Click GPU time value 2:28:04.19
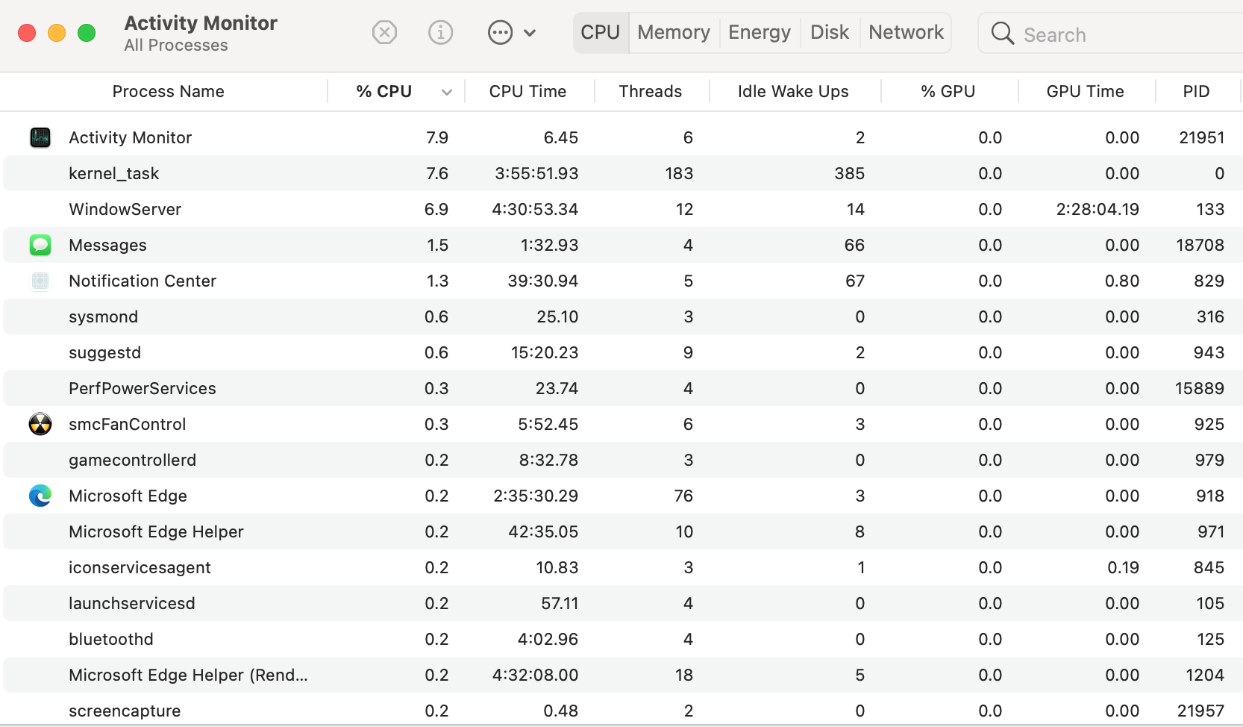The image size is (1243, 727). (1098, 209)
